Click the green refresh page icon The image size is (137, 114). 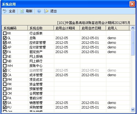coord(22,11)
